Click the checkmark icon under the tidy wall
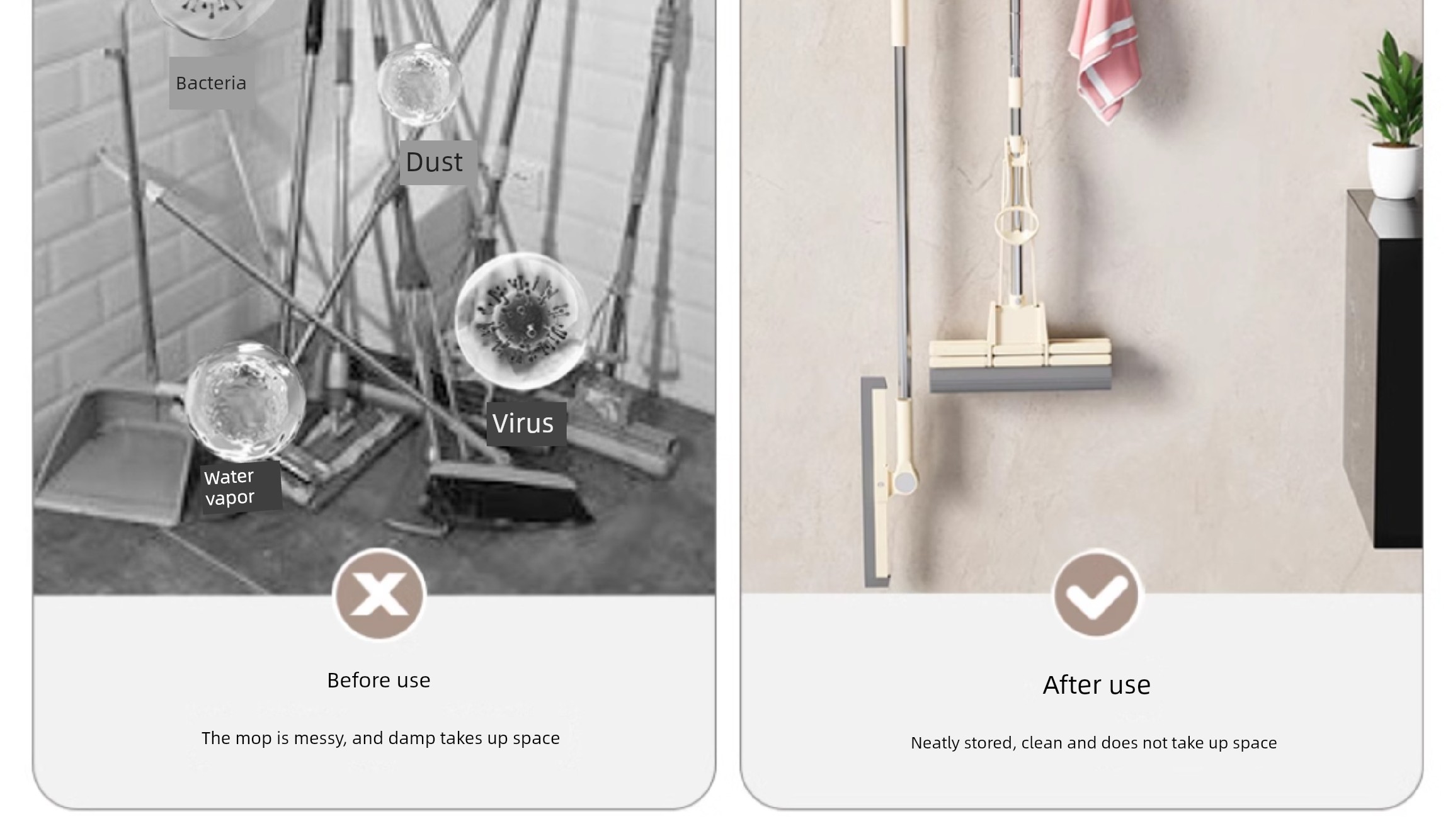The image size is (1453, 836). tap(1097, 595)
